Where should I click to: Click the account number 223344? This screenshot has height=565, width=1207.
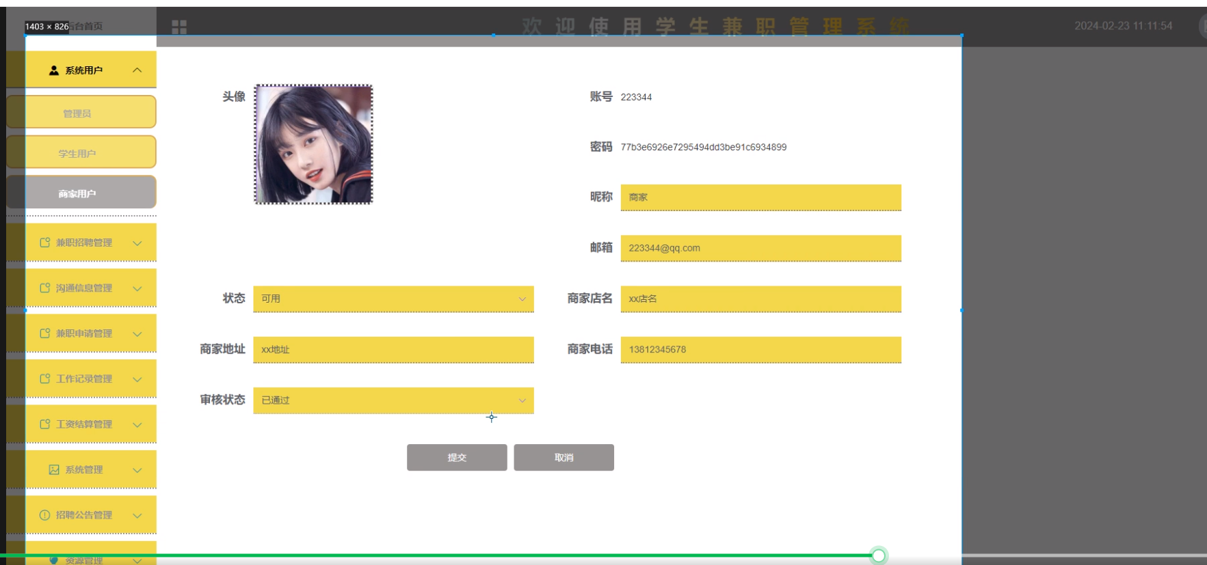coord(636,97)
